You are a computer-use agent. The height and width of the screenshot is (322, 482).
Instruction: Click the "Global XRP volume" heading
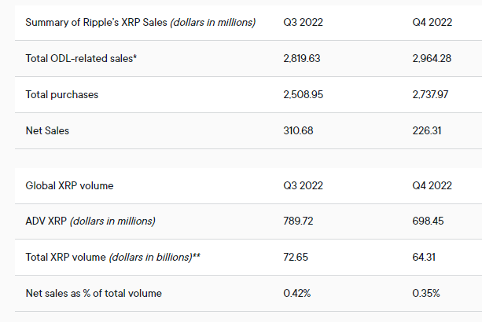(69, 185)
